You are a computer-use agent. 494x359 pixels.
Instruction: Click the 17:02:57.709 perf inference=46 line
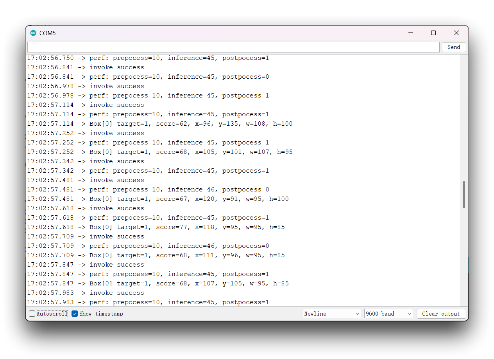click(148, 246)
